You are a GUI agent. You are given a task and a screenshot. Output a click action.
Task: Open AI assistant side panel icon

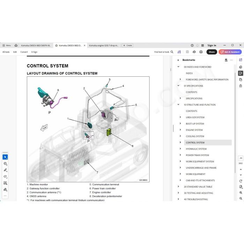pos(241,60)
